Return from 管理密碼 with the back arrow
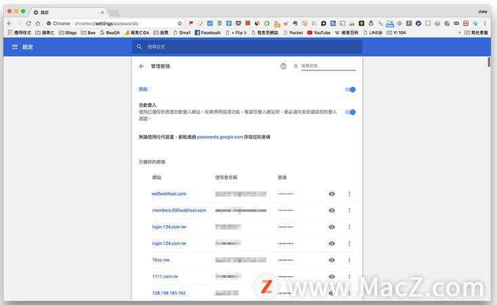The height and width of the screenshot is (305, 497). pos(142,66)
